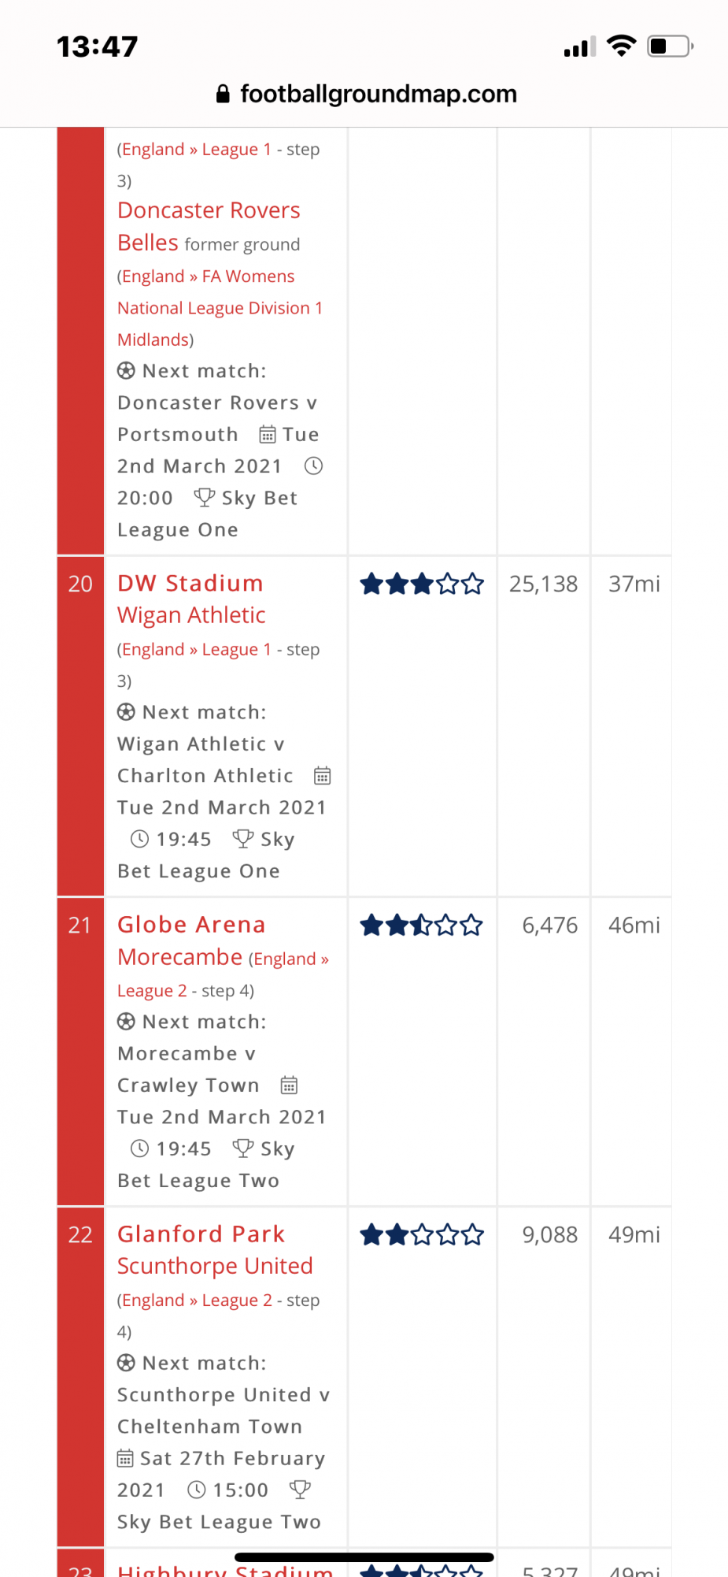Click the clock icon before 15:00 Scunthorpe match
The width and height of the screenshot is (728, 1577).
pyautogui.click(x=197, y=1490)
